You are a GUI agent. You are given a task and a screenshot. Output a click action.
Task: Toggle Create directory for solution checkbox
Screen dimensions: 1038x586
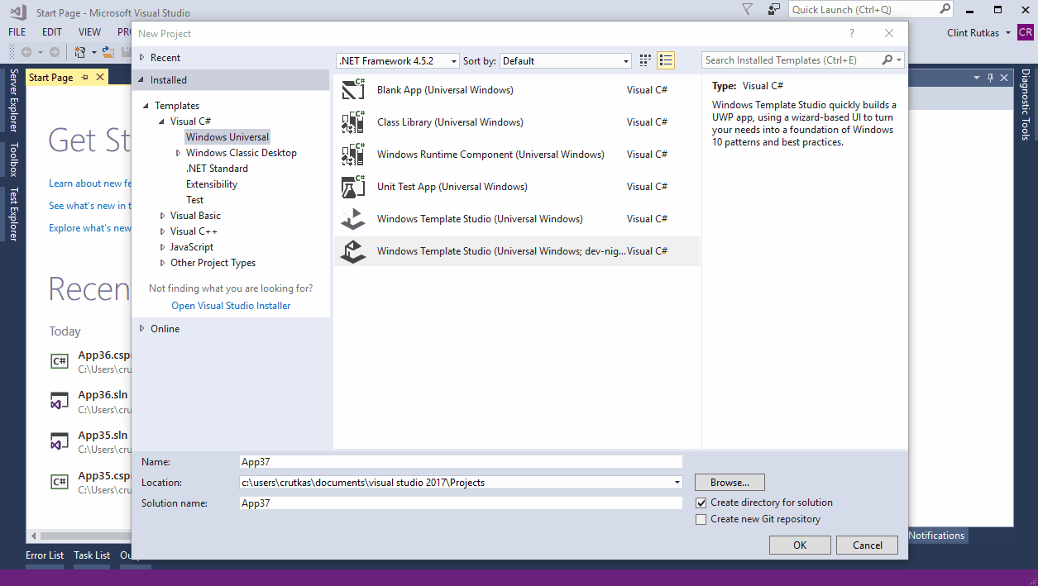pyautogui.click(x=701, y=503)
